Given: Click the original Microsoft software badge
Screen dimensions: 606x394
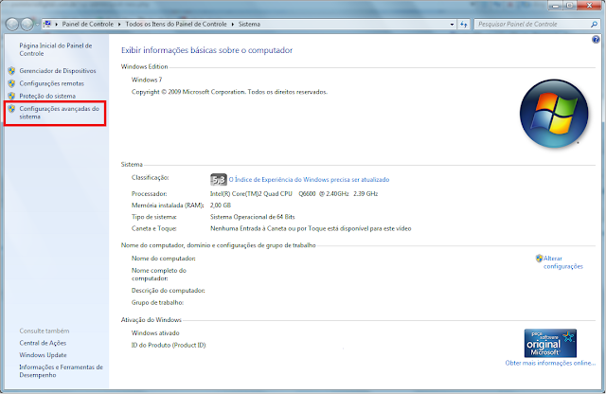Looking at the screenshot, I should click(550, 343).
